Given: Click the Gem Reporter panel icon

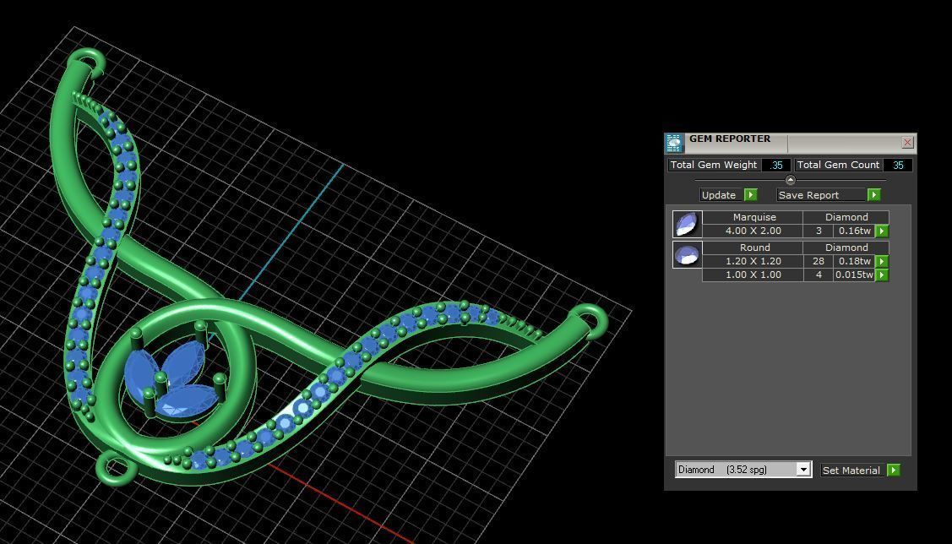Looking at the screenshot, I should pyautogui.click(x=674, y=143).
